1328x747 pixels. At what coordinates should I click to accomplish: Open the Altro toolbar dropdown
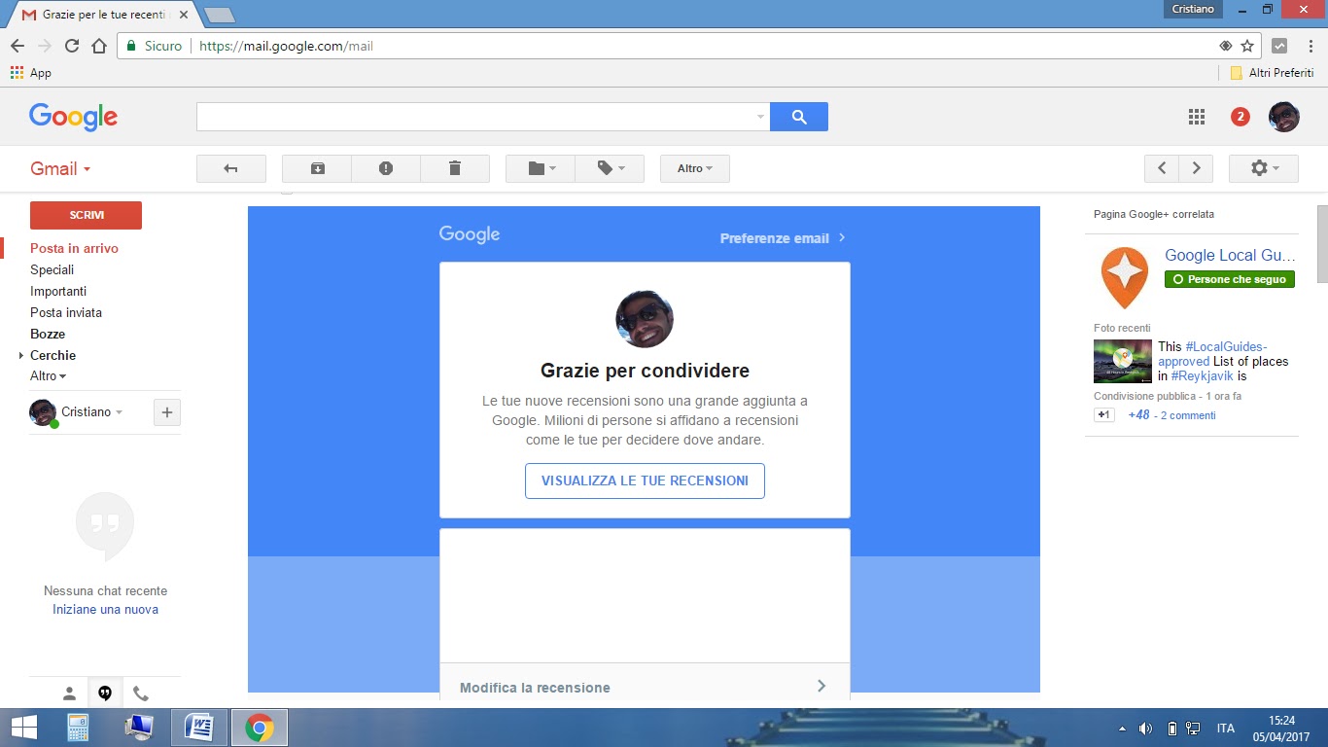click(695, 168)
